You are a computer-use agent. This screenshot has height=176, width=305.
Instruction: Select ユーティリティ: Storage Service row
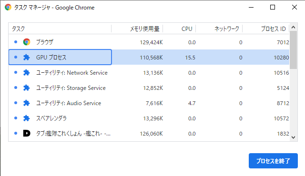[x=149, y=88]
